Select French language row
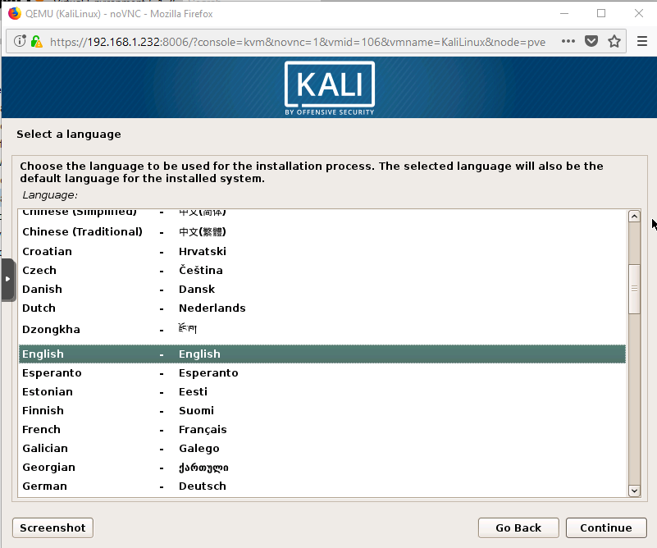 click(322, 429)
